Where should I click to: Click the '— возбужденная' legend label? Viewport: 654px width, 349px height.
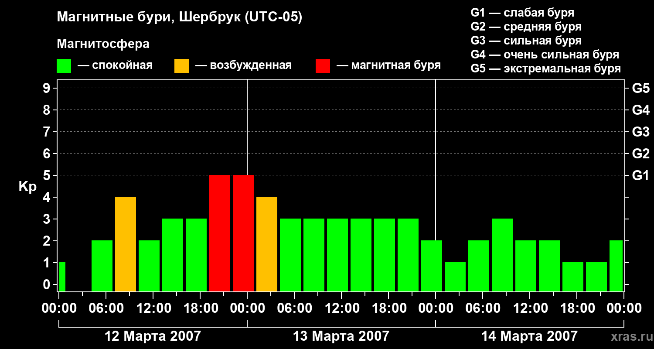(x=243, y=65)
